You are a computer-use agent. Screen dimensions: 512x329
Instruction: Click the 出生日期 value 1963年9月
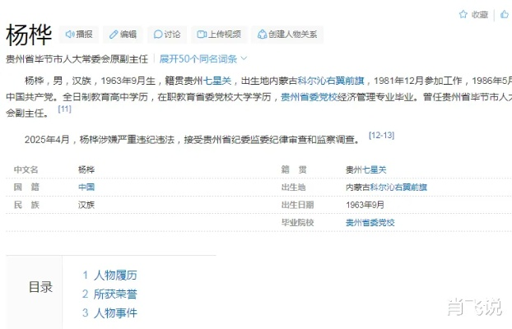coord(365,205)
